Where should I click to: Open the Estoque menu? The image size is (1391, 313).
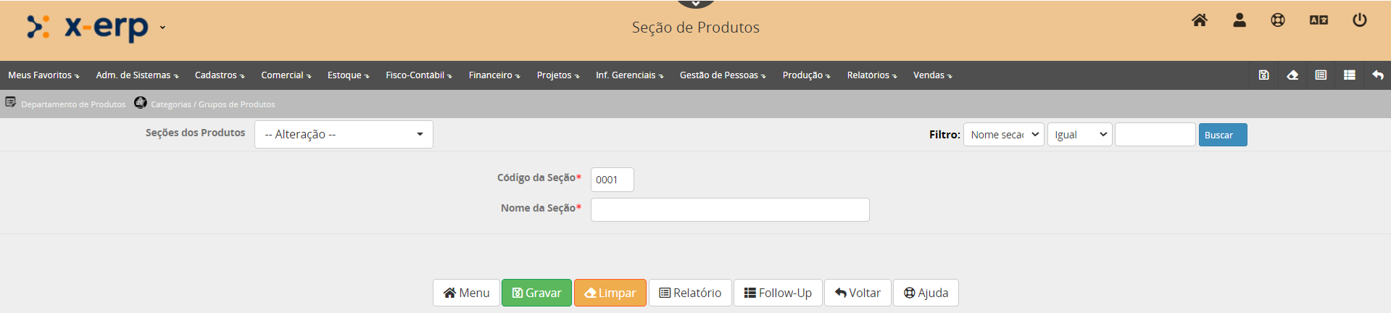click(x=348, y=75)
